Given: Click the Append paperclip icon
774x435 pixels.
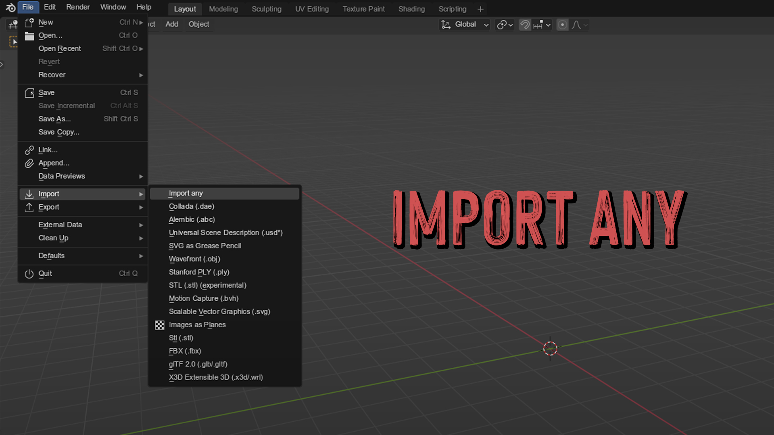Looking at the screenshot, I should coord(29,163).
